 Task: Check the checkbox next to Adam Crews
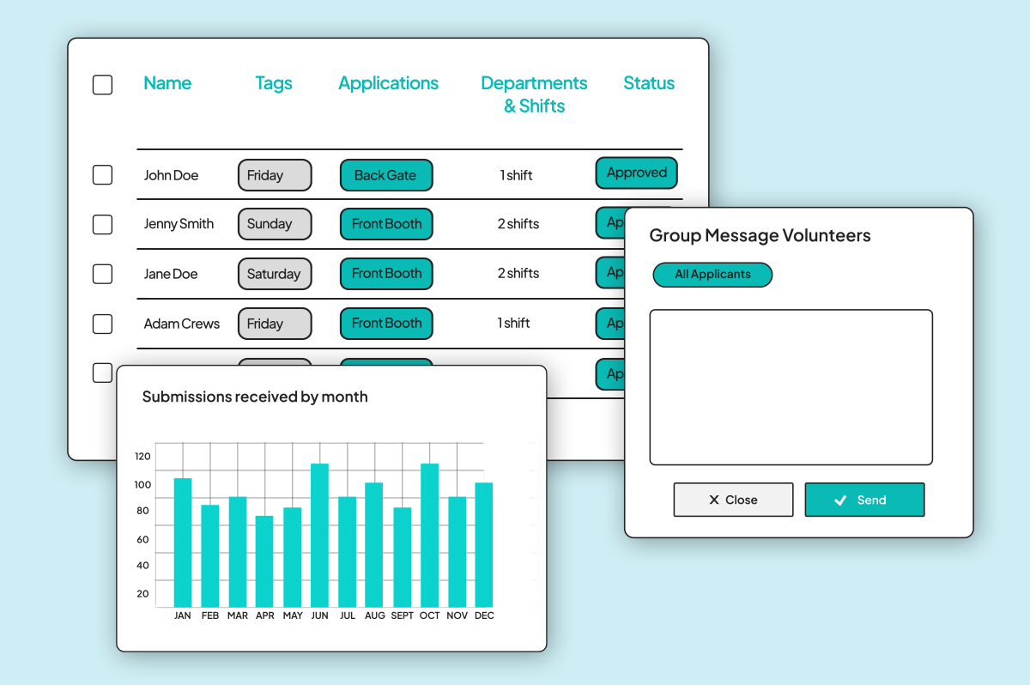(102, 324)
